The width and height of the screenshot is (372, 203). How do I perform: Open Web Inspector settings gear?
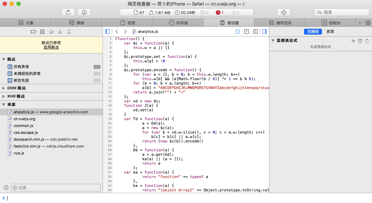coord(368,23)
